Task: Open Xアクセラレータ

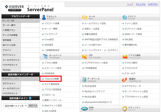Action: coord(133,86)
